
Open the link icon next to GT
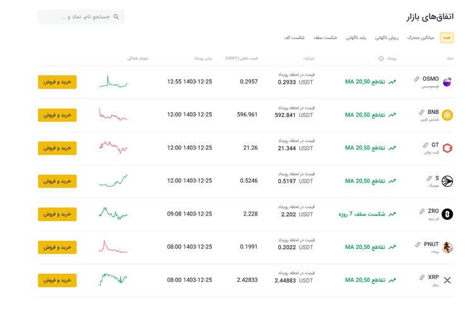click(426, 145)
